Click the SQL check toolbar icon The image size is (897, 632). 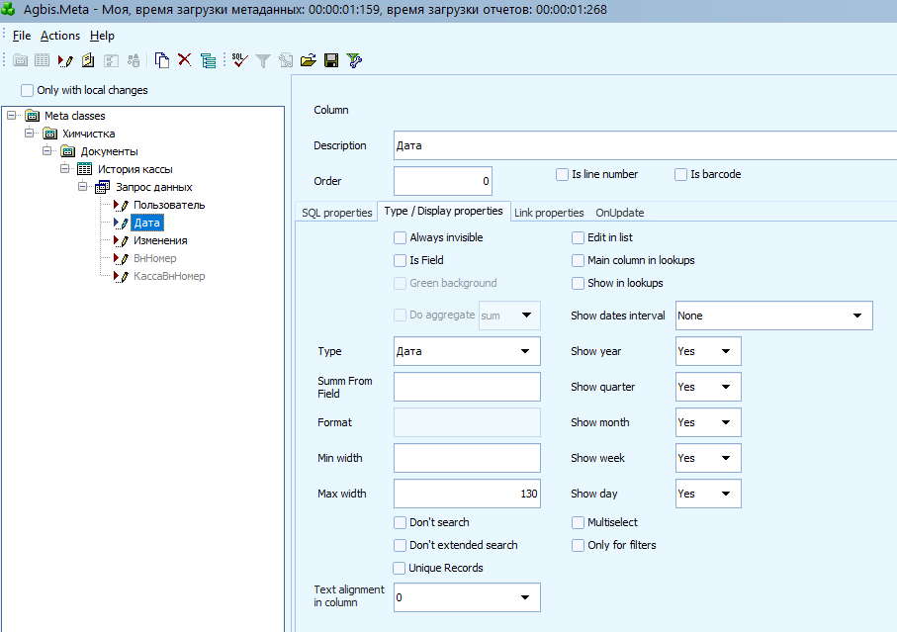click(x=239, y=59)
